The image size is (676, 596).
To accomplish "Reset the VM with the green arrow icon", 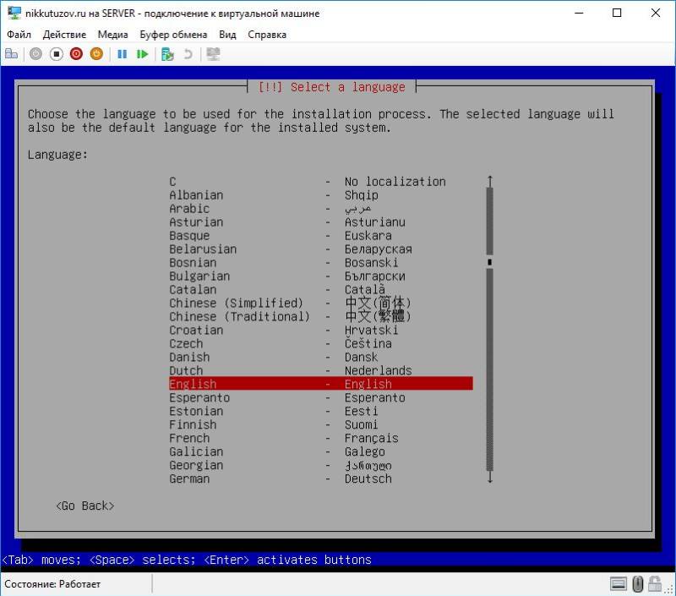I will coord(142,53).
